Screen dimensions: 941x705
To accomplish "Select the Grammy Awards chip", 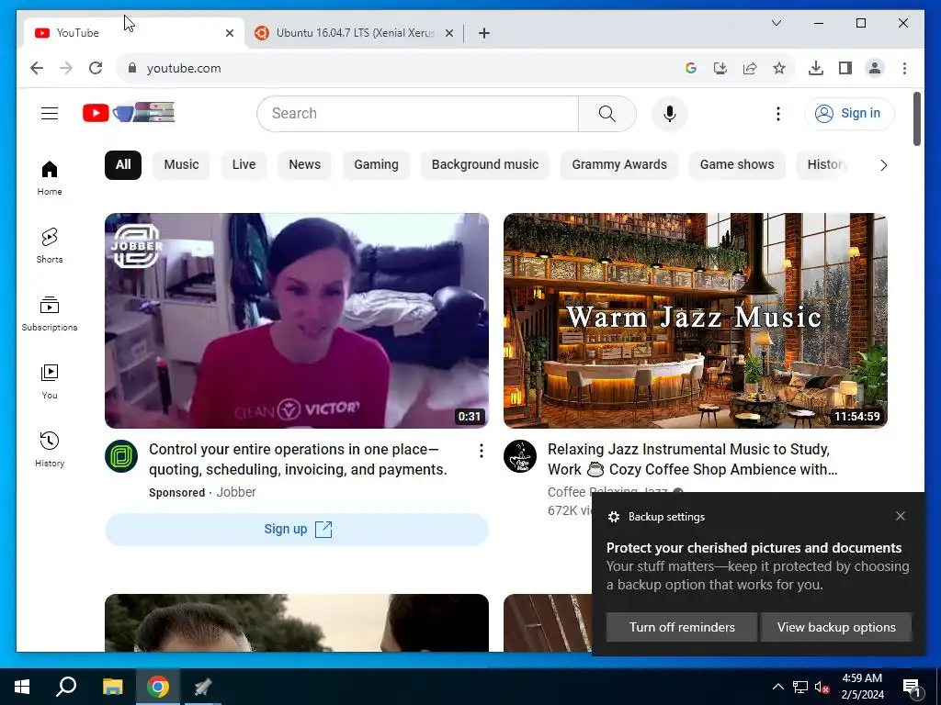I will [619, 165].
